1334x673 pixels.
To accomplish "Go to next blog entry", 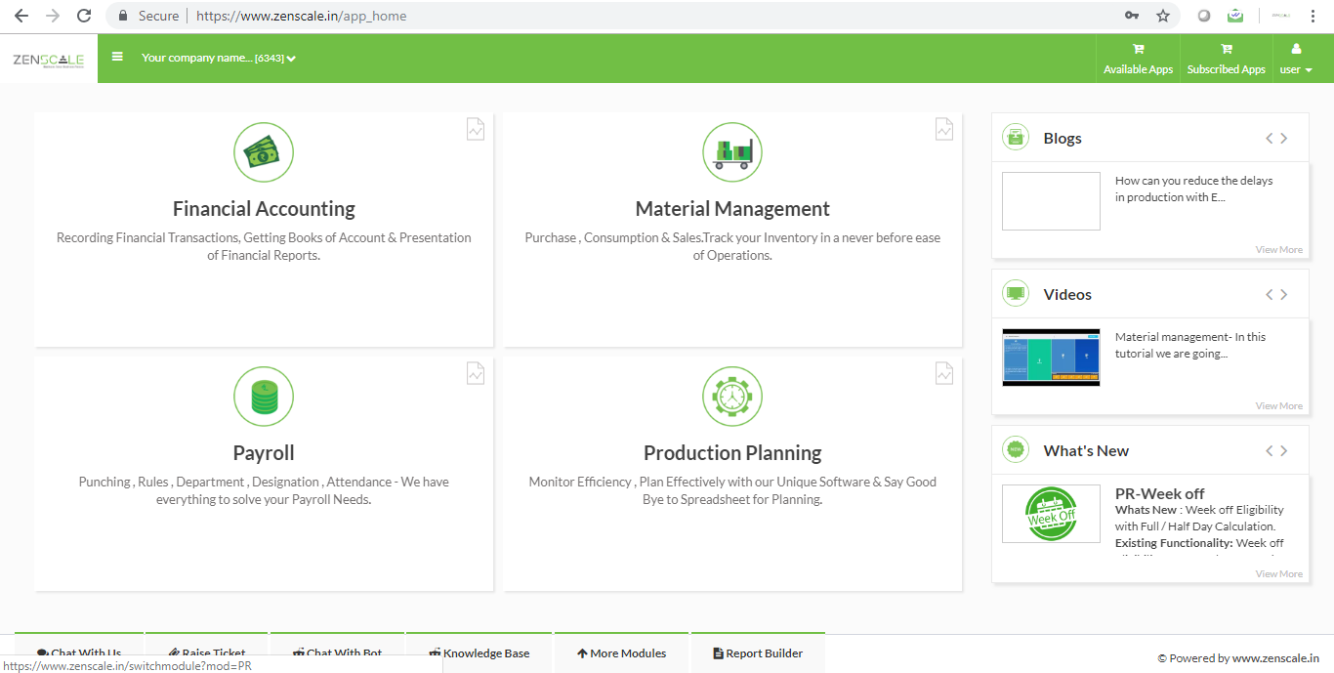I will pos(1284,139).
